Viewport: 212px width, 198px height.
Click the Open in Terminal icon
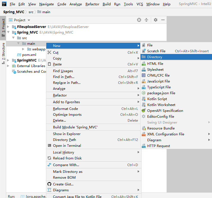click(49, 145)
